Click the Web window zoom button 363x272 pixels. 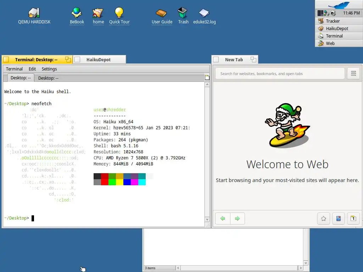253,59
